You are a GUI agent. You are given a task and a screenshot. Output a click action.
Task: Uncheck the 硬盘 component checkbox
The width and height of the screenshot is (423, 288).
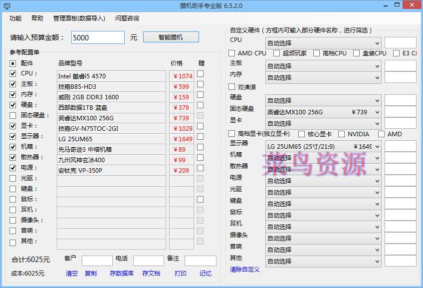pos(12,105)
